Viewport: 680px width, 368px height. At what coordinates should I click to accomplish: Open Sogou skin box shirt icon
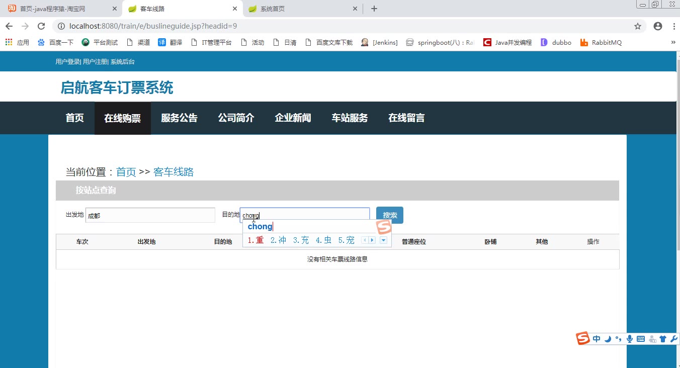click(662, 339)
